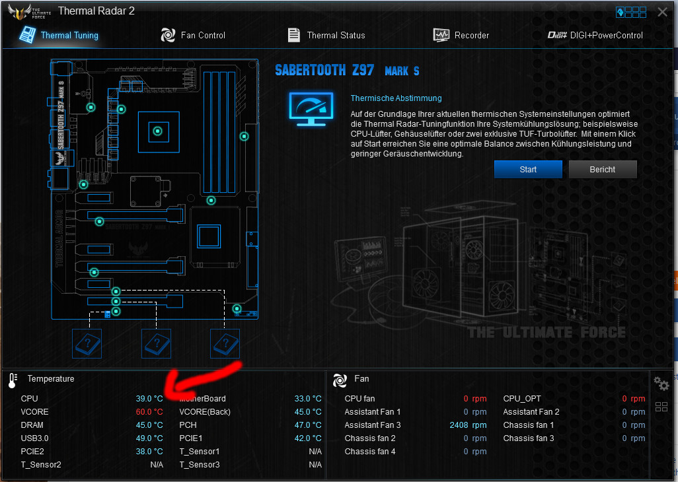
Task: Click the Thermal Tuning motherboard icon
Action: coord(28,35)
